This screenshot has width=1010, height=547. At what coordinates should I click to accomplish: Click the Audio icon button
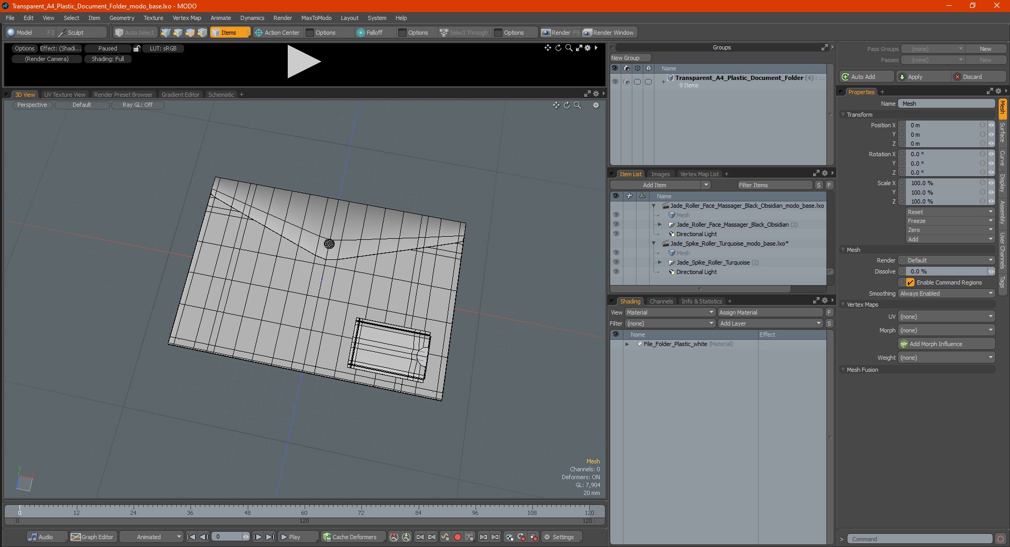click(x=33, y=537)
